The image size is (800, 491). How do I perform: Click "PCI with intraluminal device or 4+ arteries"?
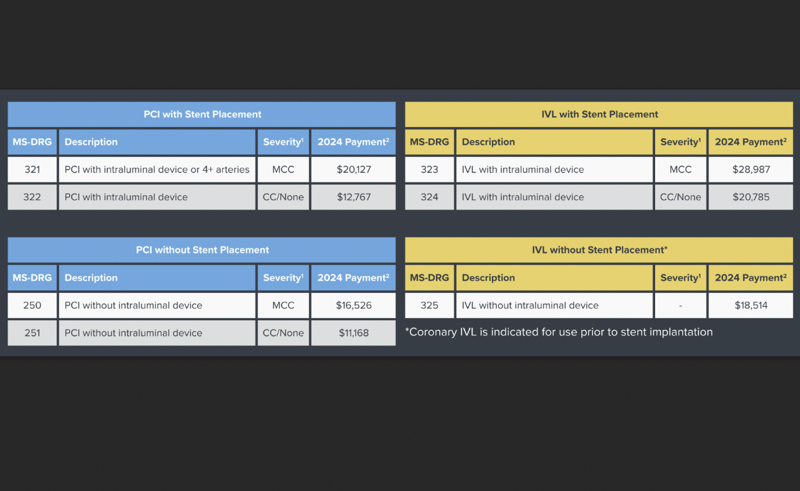pyautogui.click(x=157, y=170)
